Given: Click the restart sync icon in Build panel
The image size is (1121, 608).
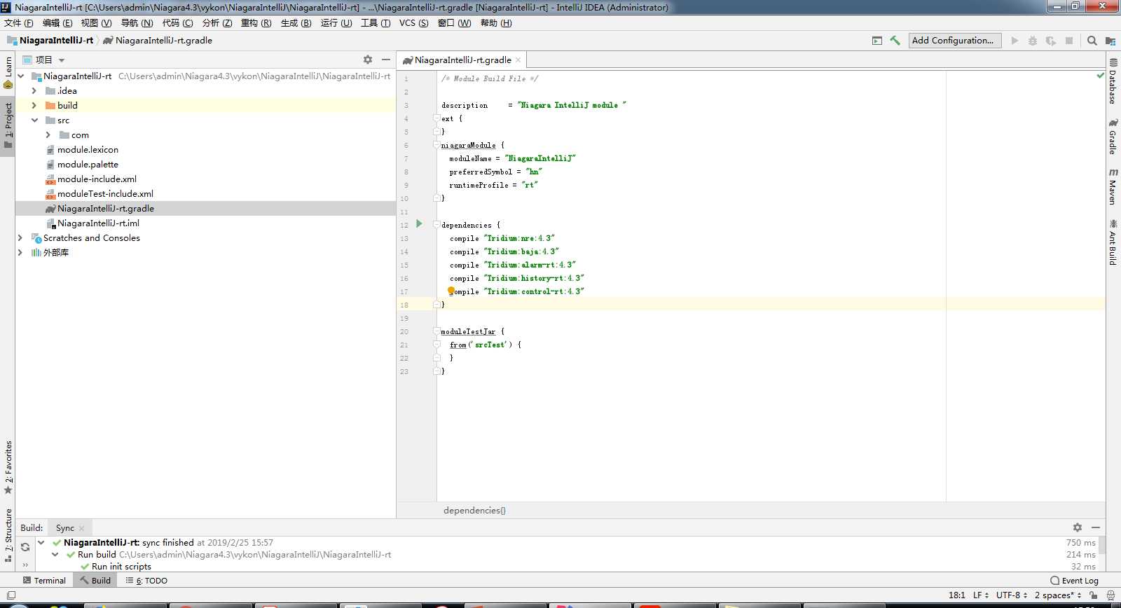Looking at the screenshot, I should tap(25, 546).
